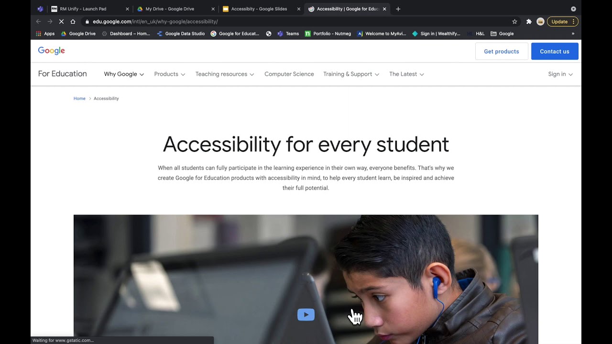The height and width of the screenshot is (344, 612).
Task: Expand the Why Google menu
Action: pyautogui.click(x=124, y=74)
